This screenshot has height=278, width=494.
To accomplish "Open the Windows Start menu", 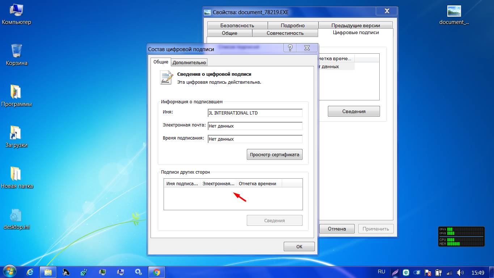I will pos(9,271).
